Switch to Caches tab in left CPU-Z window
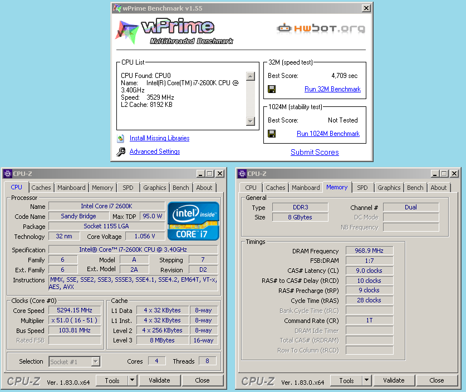 click(41, 188)
